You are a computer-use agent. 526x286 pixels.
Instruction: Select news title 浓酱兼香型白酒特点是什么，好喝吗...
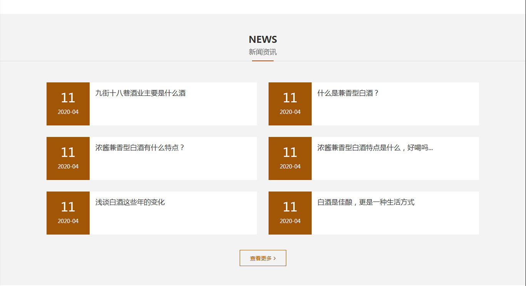tap(375, 148)
